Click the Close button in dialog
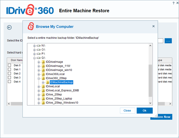Viewport: 179px width, 138px height. 127,111
